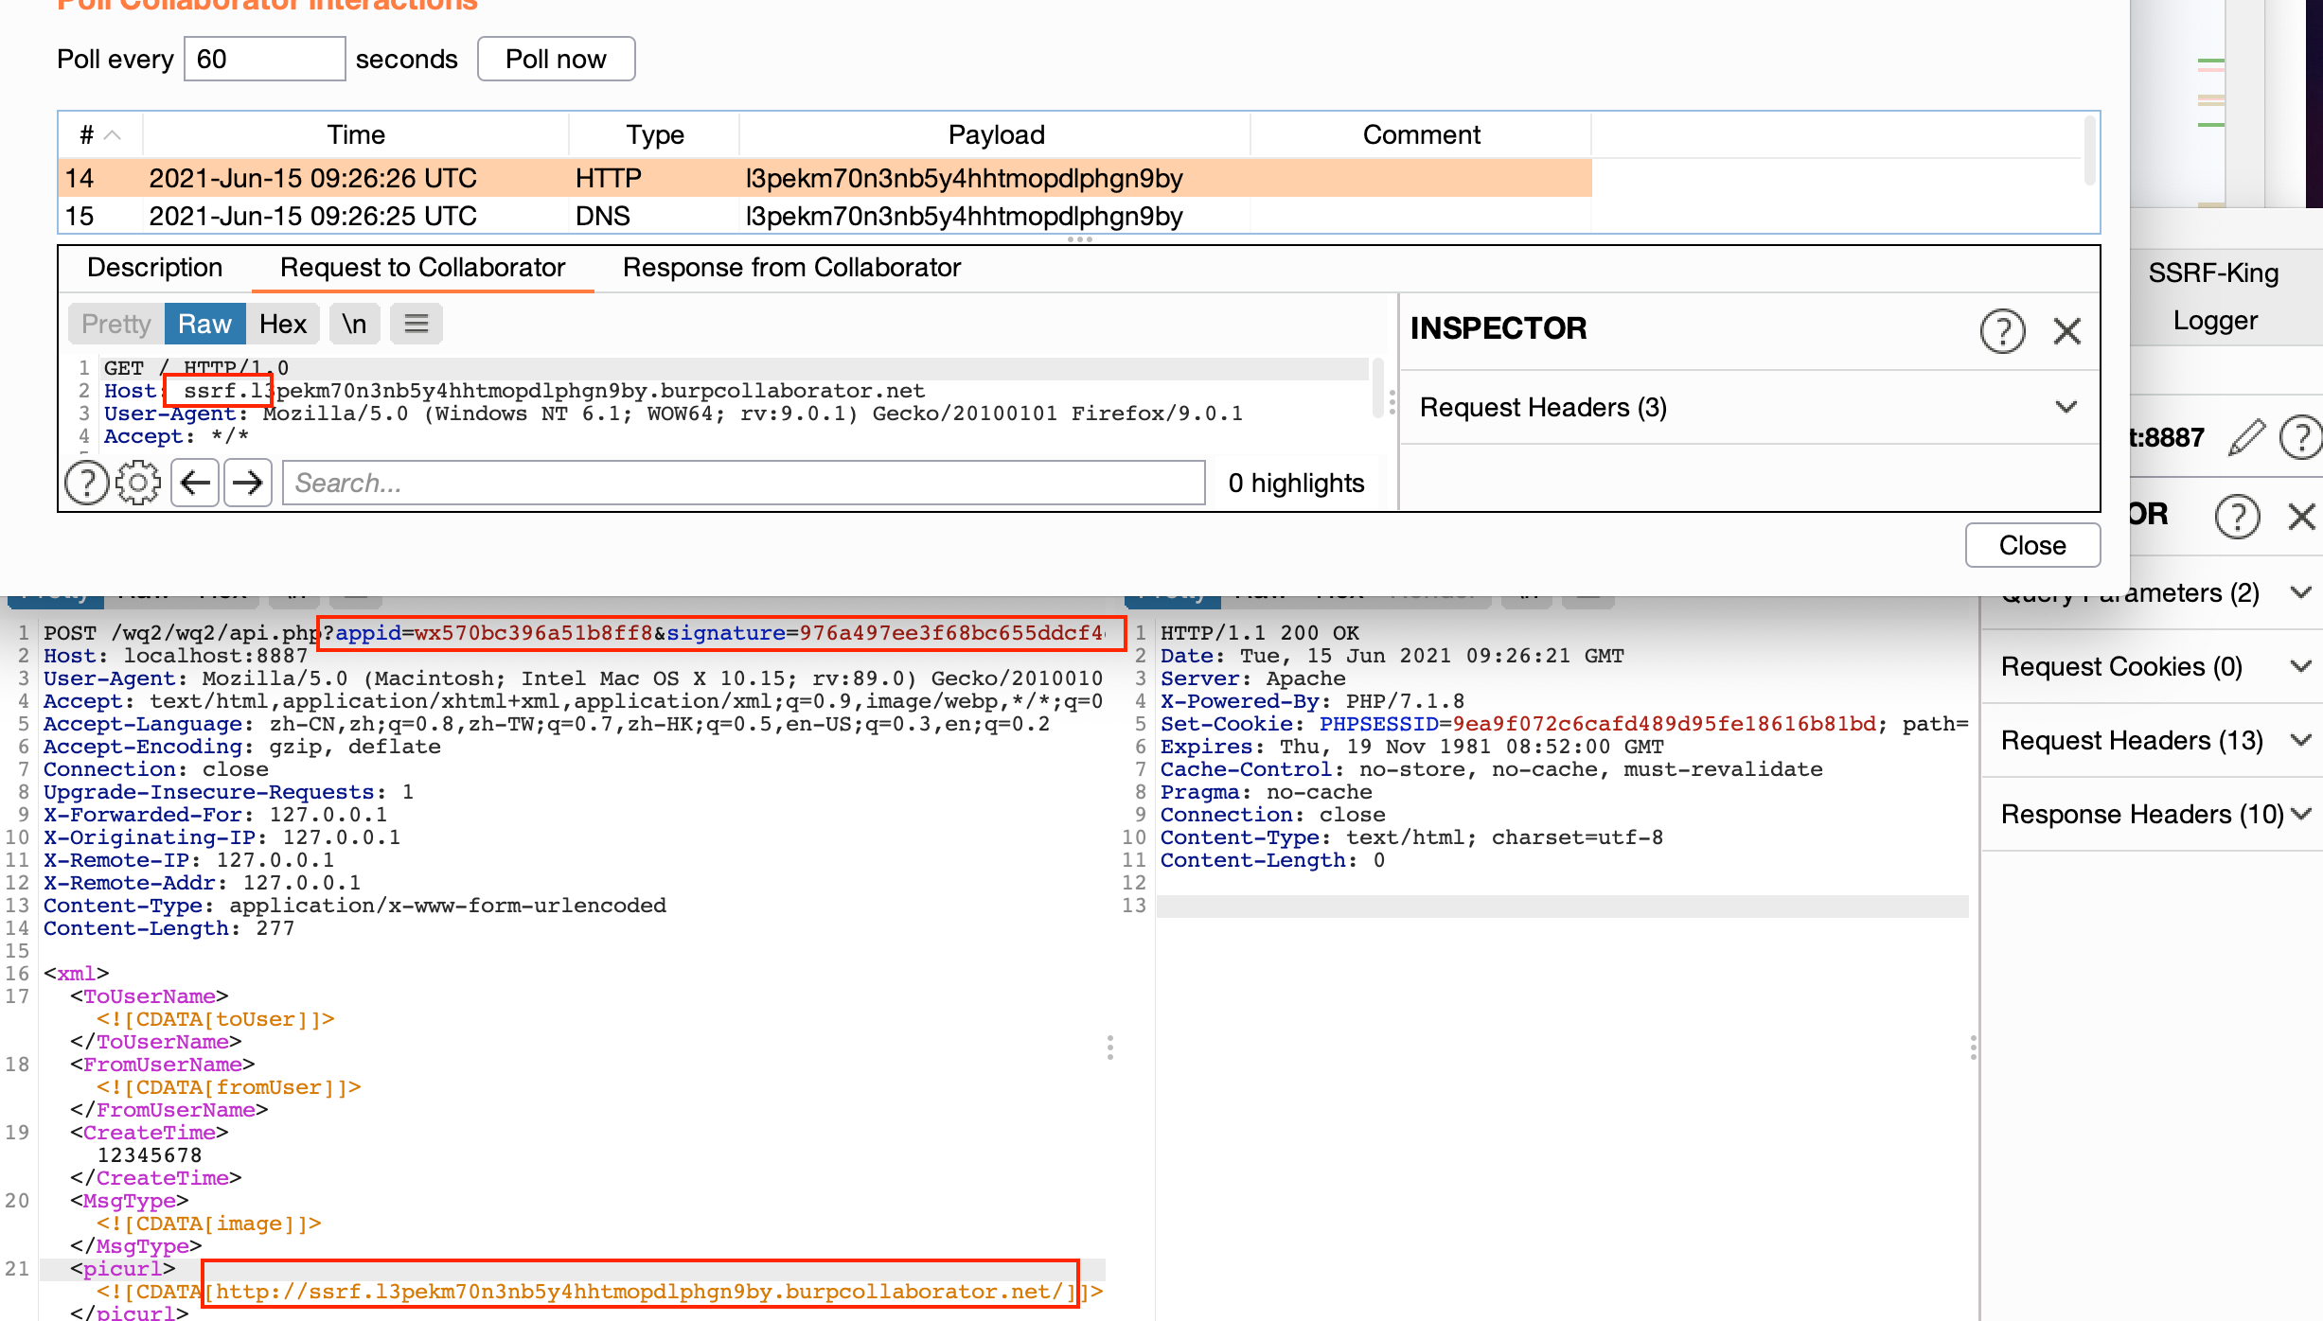Open search help icon in Collaborator viewer
Viewport: 2323px width, 1321px height.
86,483
